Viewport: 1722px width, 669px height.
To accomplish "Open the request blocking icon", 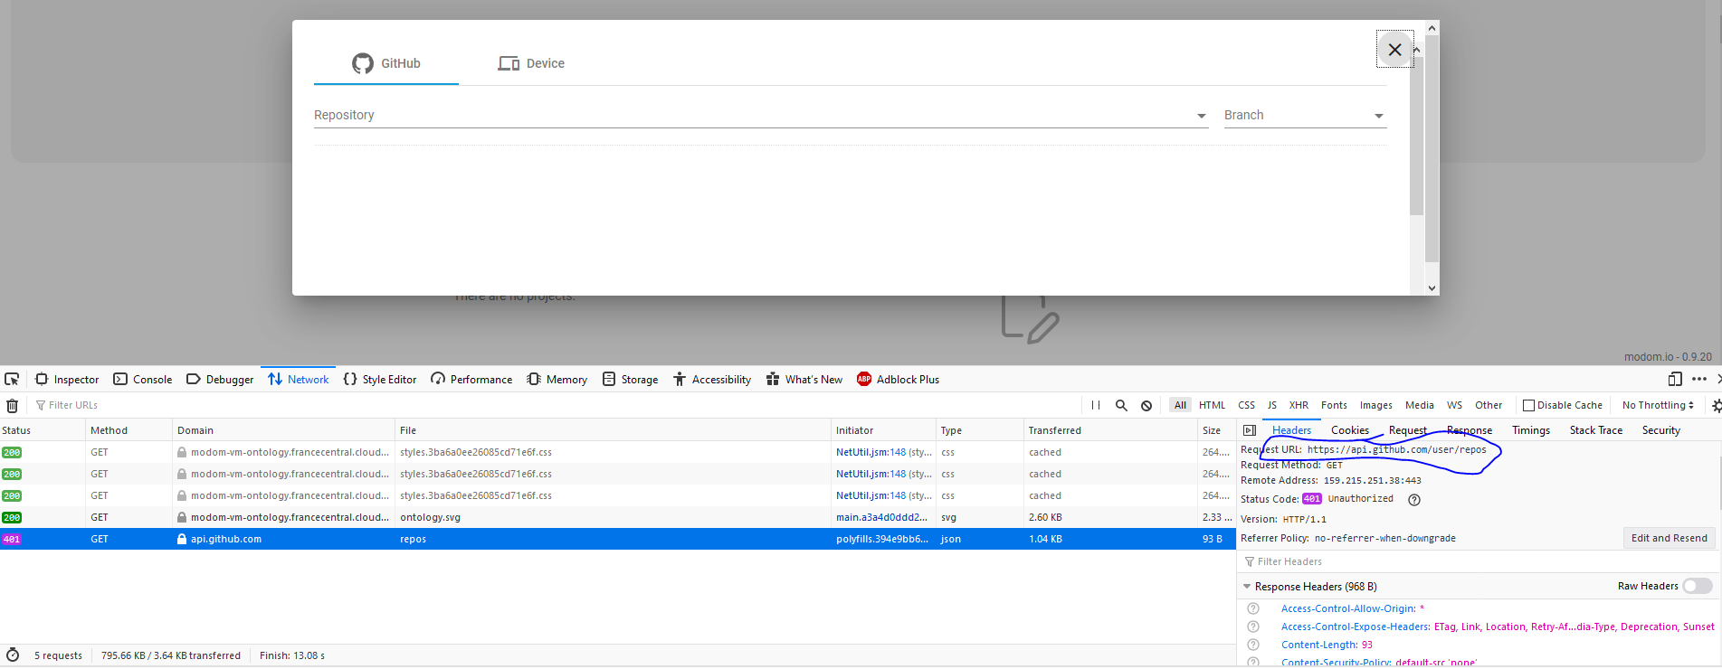I will coord(1146,405).
